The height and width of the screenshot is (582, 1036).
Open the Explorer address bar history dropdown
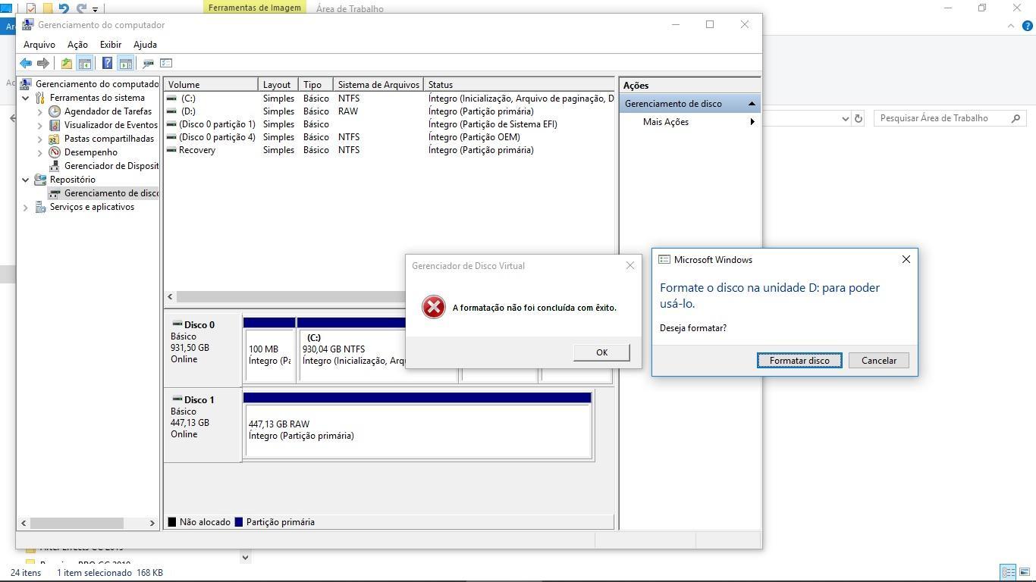pos(846,118)
